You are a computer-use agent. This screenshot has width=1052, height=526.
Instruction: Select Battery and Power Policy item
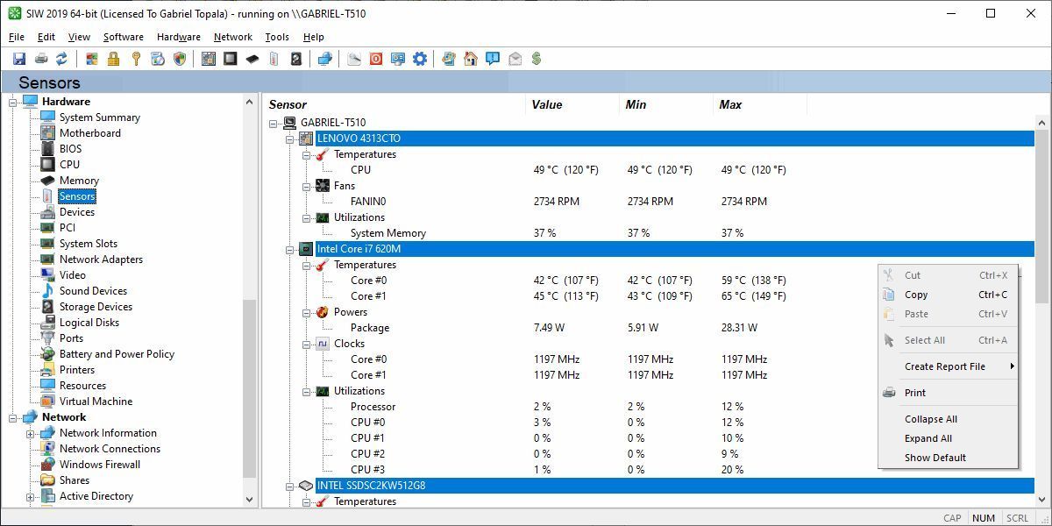point(117,354)
